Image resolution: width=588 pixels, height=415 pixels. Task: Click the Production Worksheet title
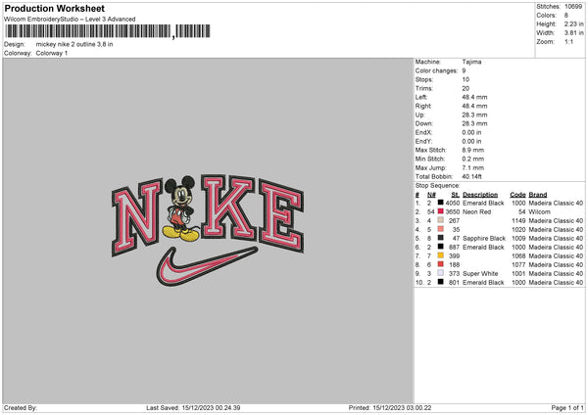pyautogui.click(x=54, y=8)
